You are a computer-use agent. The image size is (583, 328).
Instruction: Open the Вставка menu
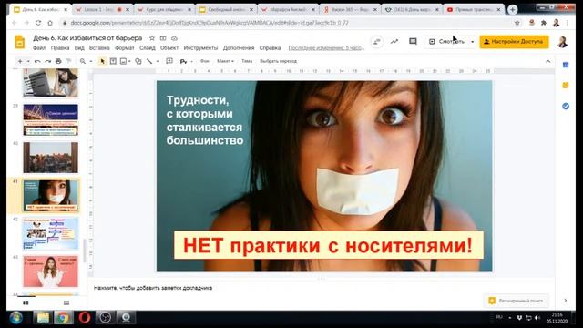pyautogui.click(x=99, y=48)
